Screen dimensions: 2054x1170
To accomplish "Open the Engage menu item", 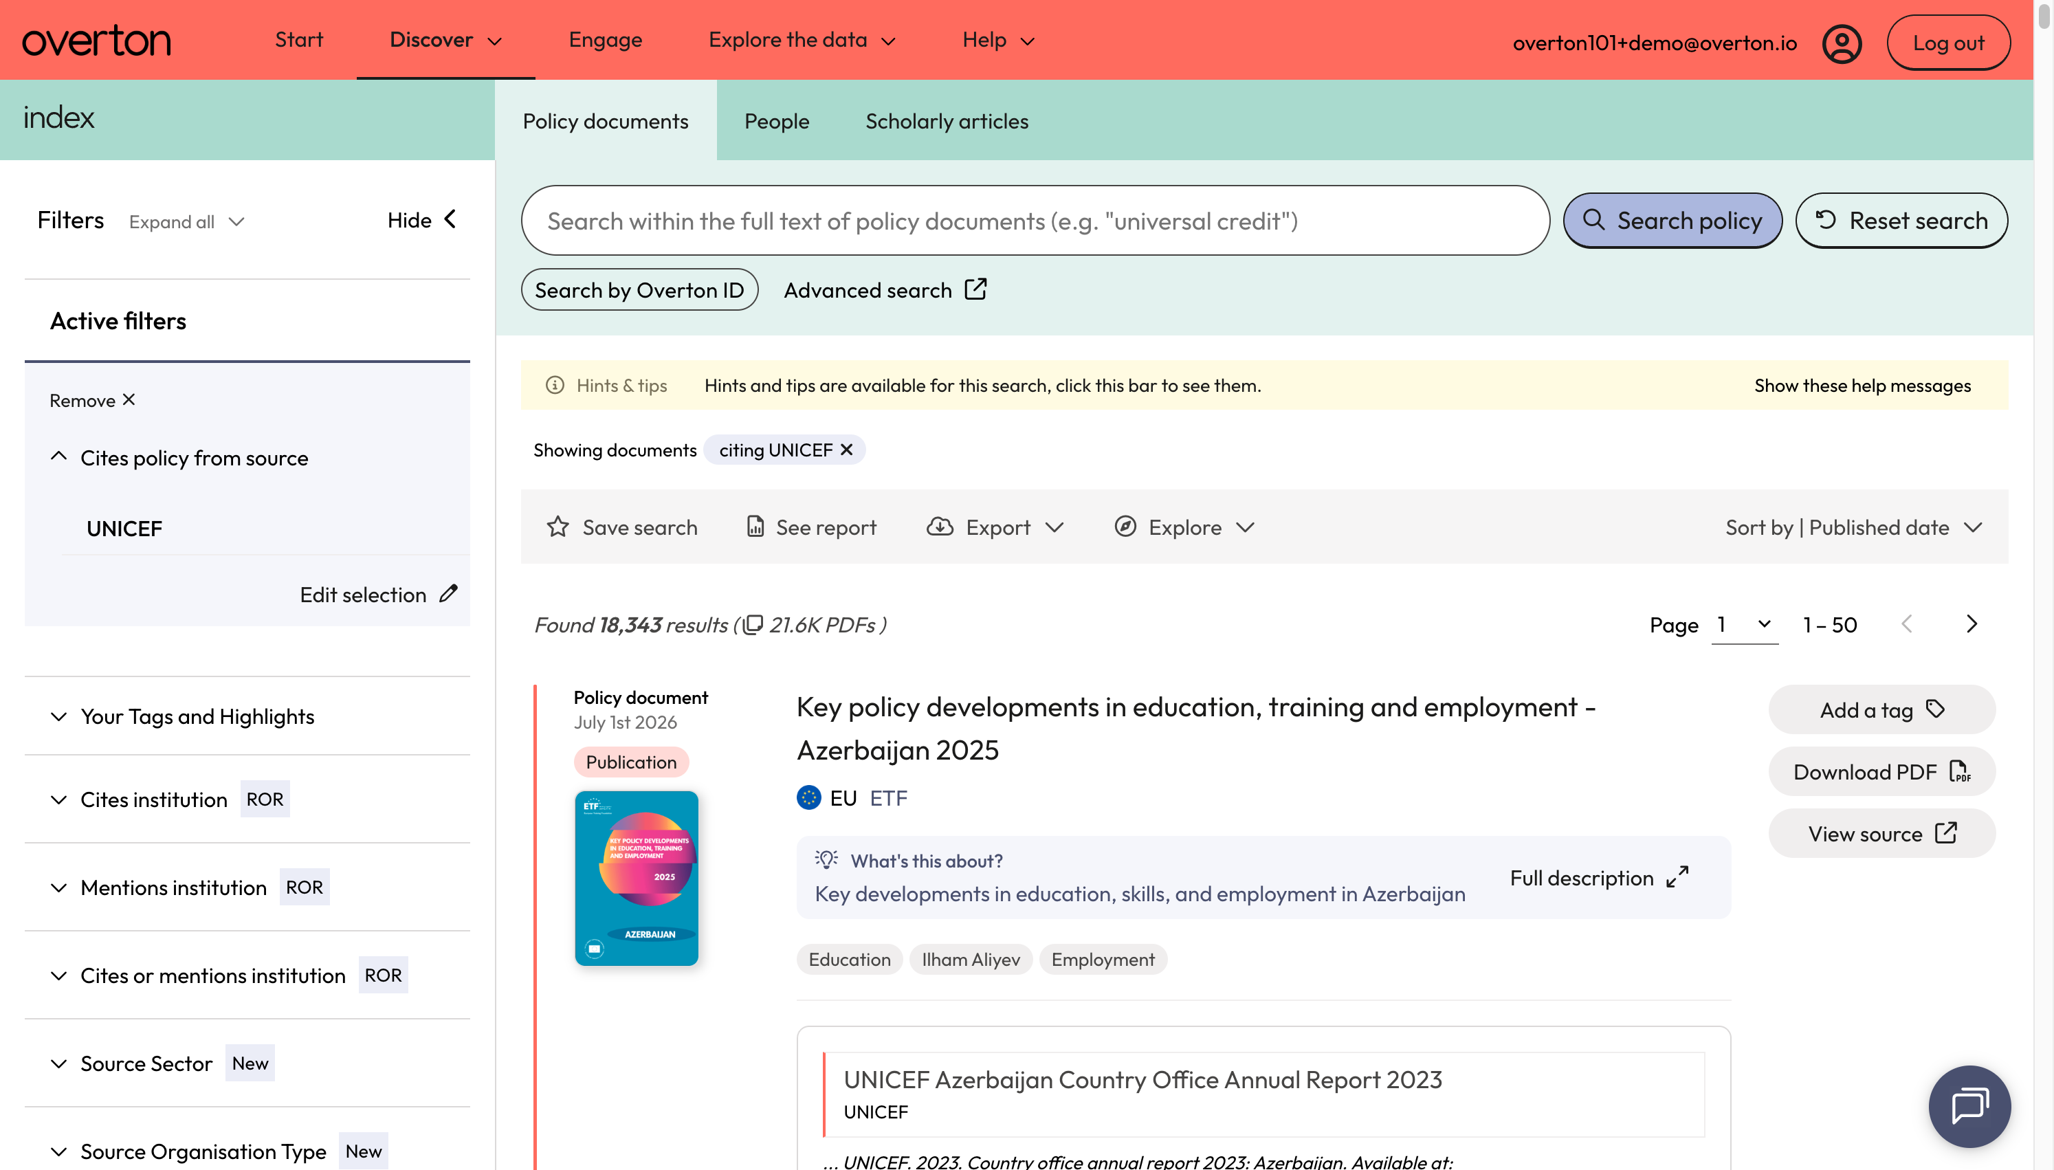I will (x=605, y=40).
